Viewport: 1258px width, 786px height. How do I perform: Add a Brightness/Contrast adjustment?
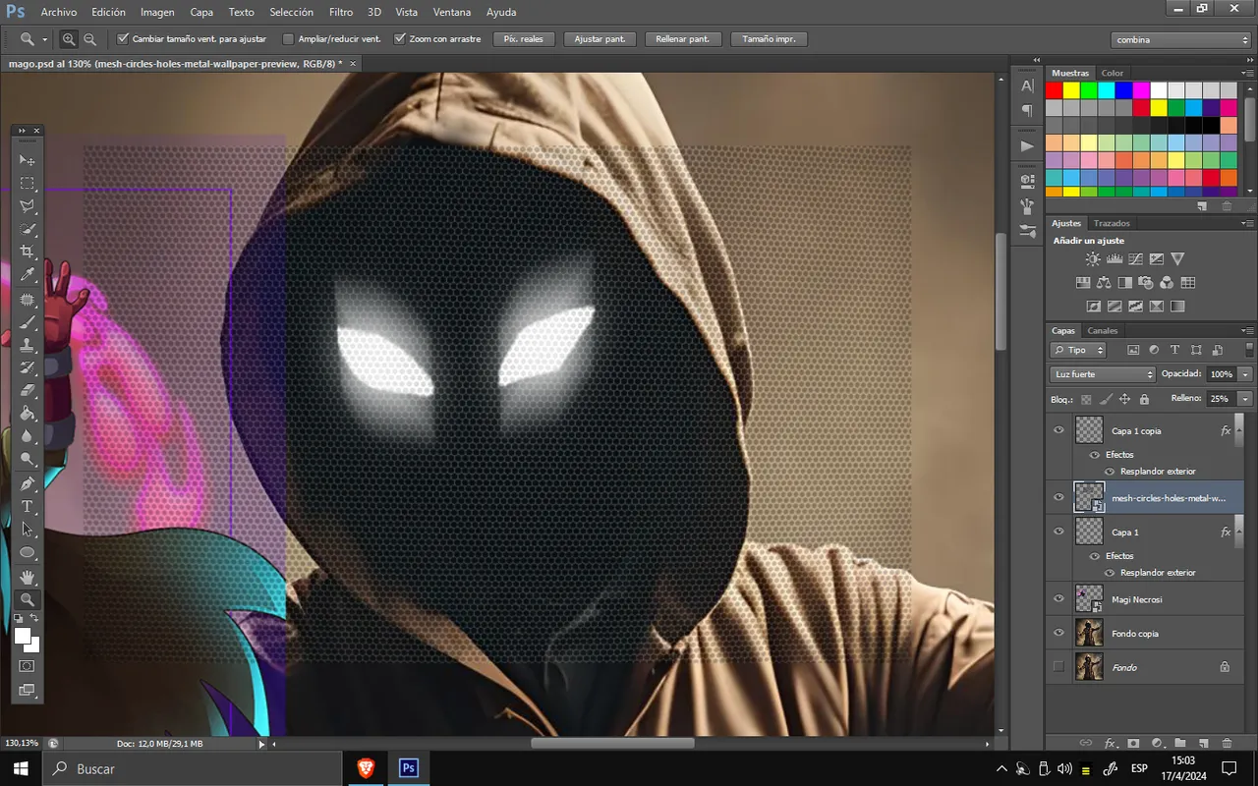1093,258
